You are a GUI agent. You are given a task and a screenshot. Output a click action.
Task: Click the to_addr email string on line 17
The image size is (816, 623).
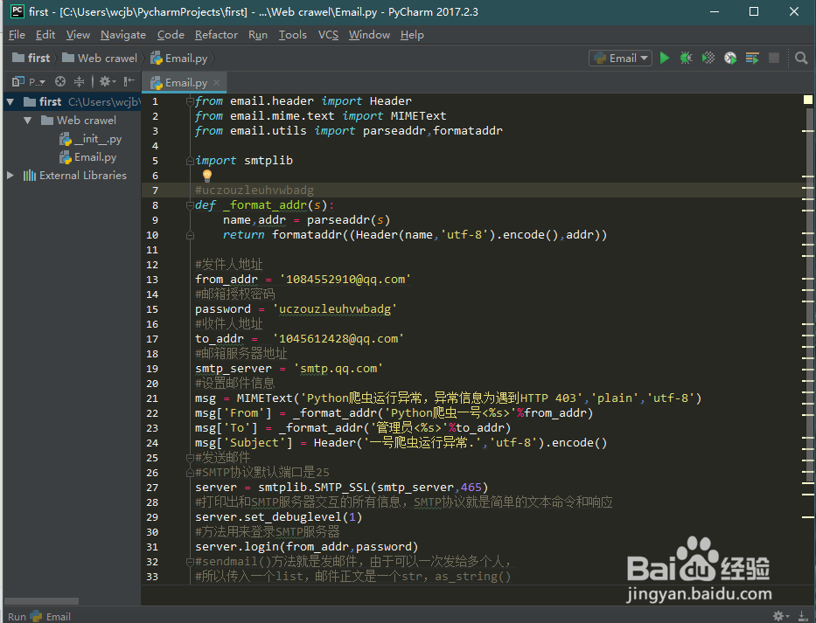[x=338, y=338]
